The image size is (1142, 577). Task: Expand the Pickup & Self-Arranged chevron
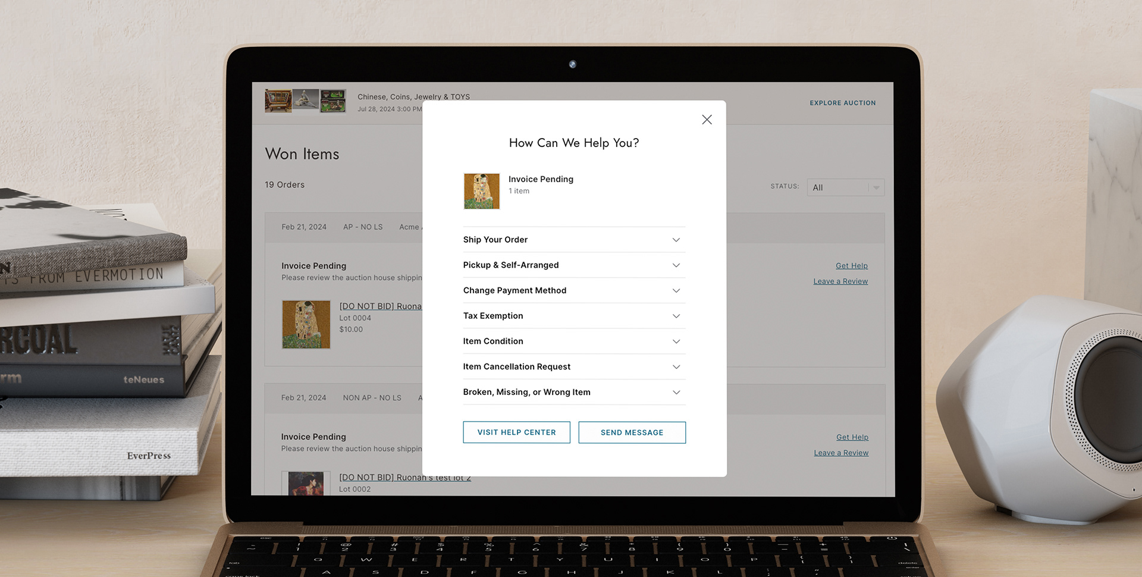pyautogui.click(x=676, y=265)
